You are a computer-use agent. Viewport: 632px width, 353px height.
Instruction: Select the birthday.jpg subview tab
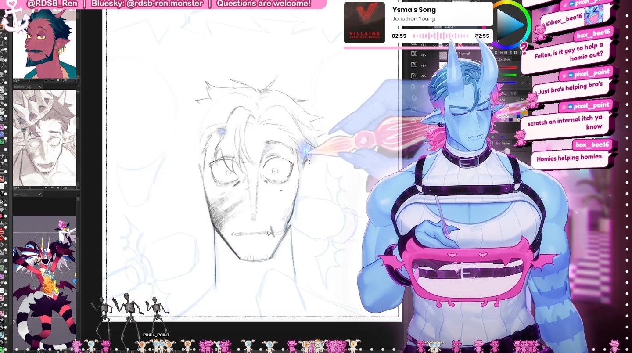(23, 87)
